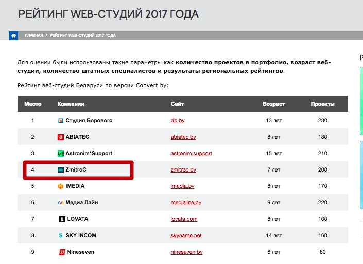Click the SKY INCOM letter S icon
Image resolution: width=363 pixels, height=264 pixels.
(60, 235)
